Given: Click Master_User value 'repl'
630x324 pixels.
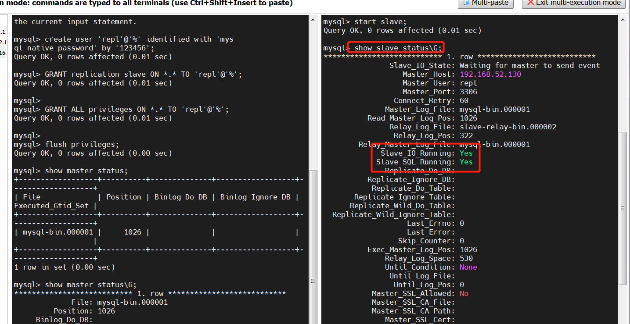Looking at the screenshot, I should pyautogui.click(x=468, y=83).
